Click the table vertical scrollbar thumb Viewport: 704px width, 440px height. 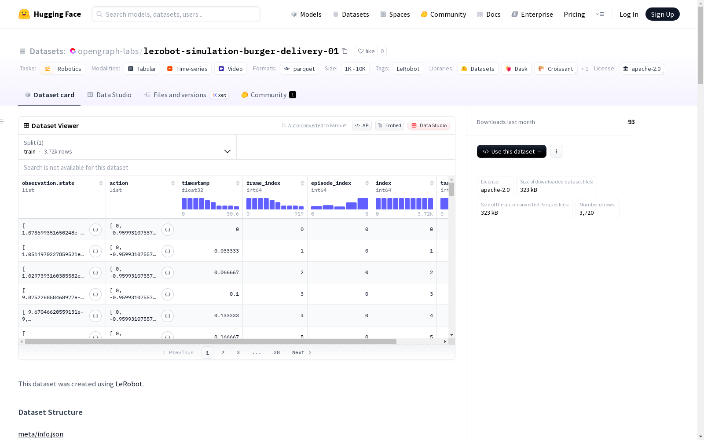tap(451, 189)
